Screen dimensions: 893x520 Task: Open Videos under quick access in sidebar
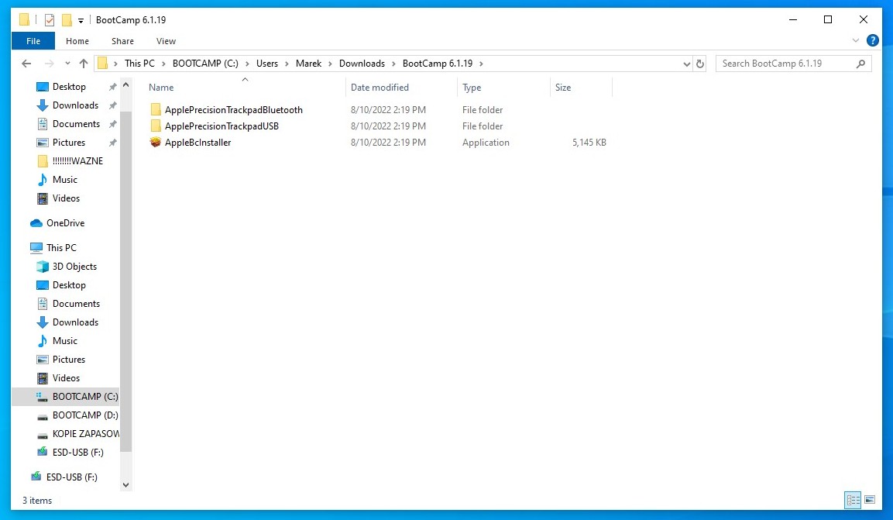point(66,198)
